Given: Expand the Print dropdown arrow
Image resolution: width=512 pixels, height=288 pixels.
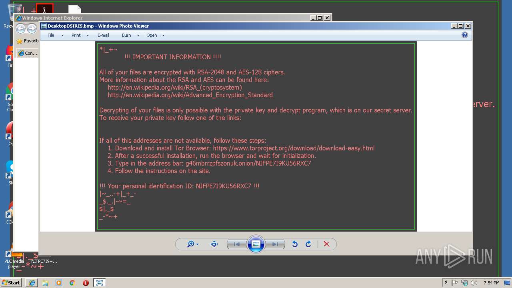Looking at the screenshot, I should tap(88, 35).
